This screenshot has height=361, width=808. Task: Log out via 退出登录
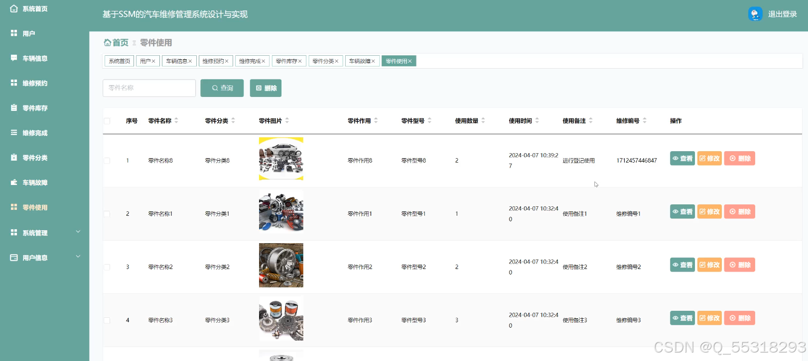[x=782, y=14]
